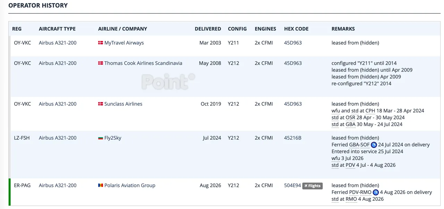Click delivery date Mar 2003
Screen dimensions: 444x209
click(x=210, y=43)
